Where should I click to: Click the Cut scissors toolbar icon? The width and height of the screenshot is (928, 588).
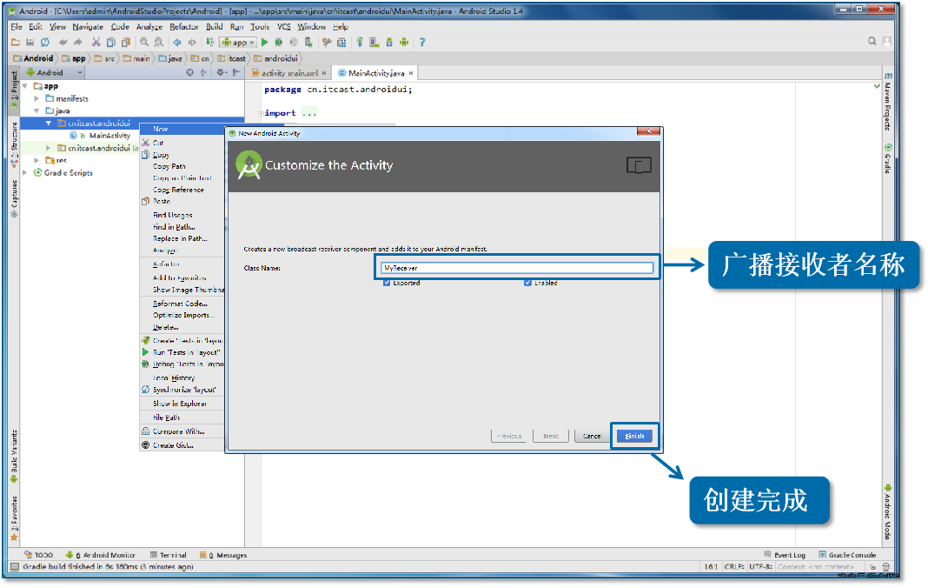pyautogui.click(x=96, y=42)
